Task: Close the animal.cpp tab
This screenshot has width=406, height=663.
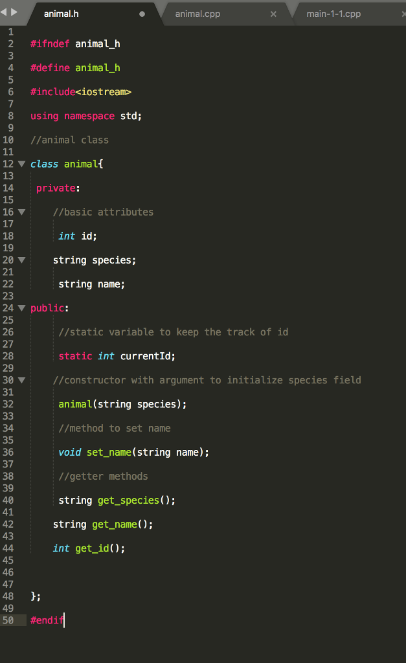Action: [x=273, y=13]
